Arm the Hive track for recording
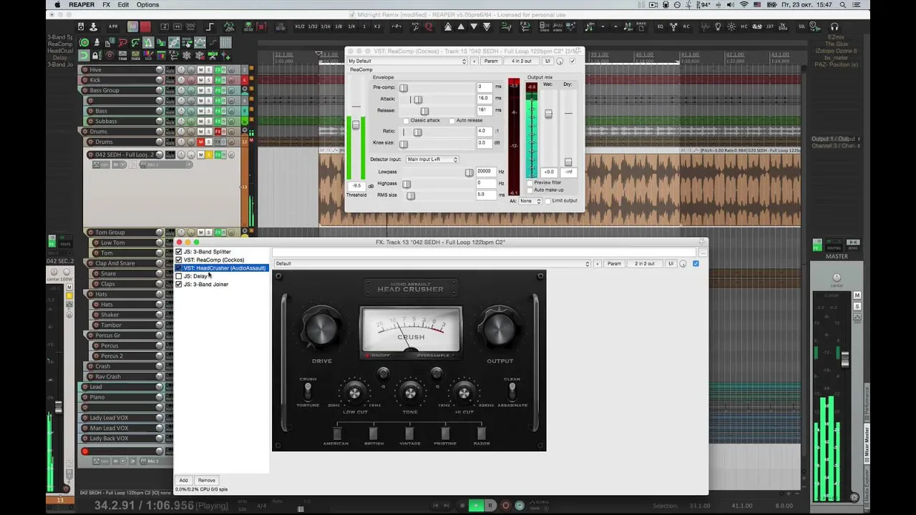 85,69
